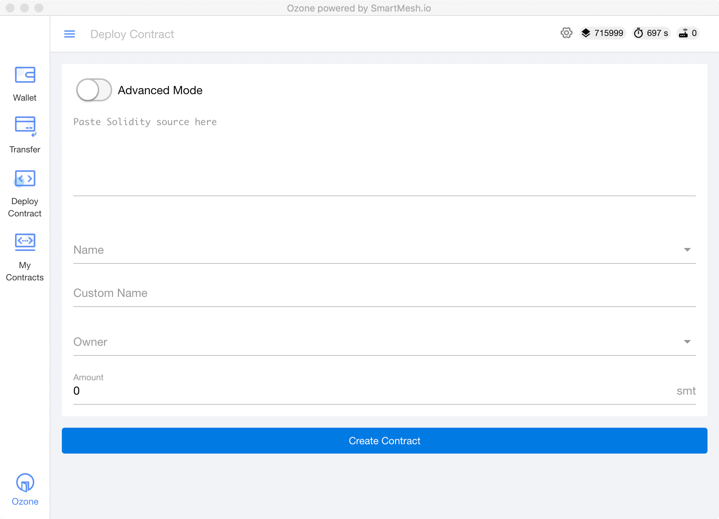Click the block height layers icon
The image size is (719, 519).
586,33
